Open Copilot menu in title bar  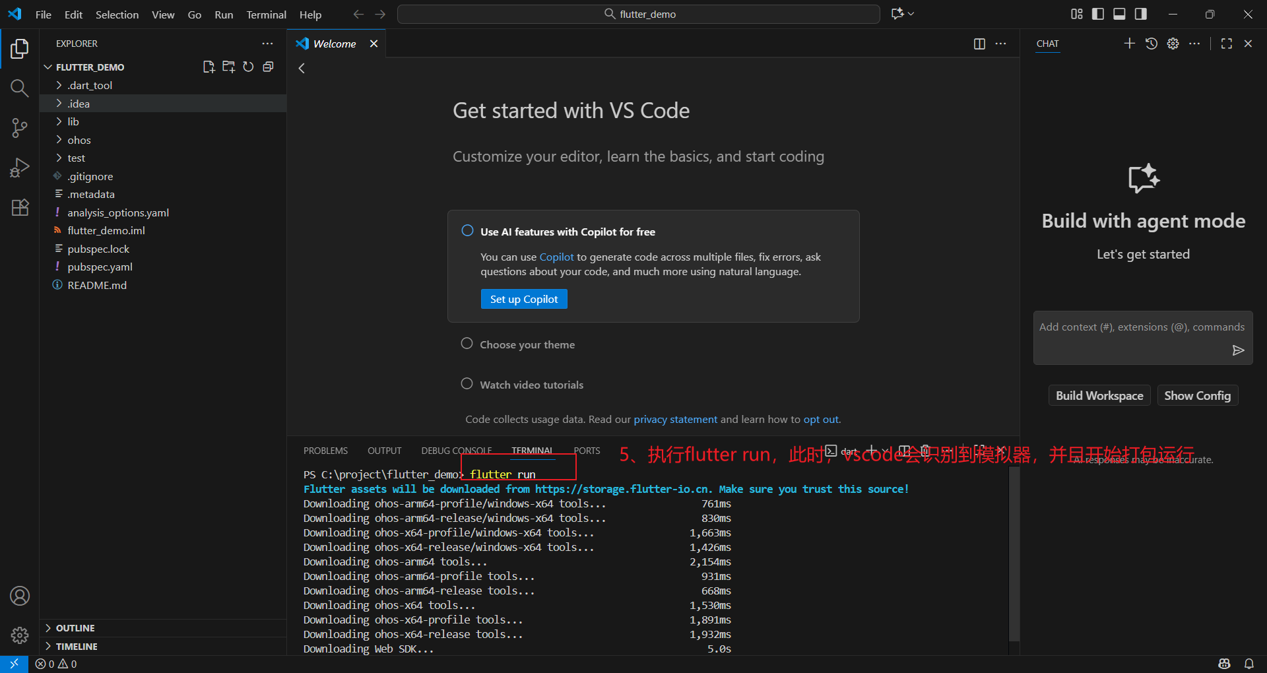click(x=902, y=14)
